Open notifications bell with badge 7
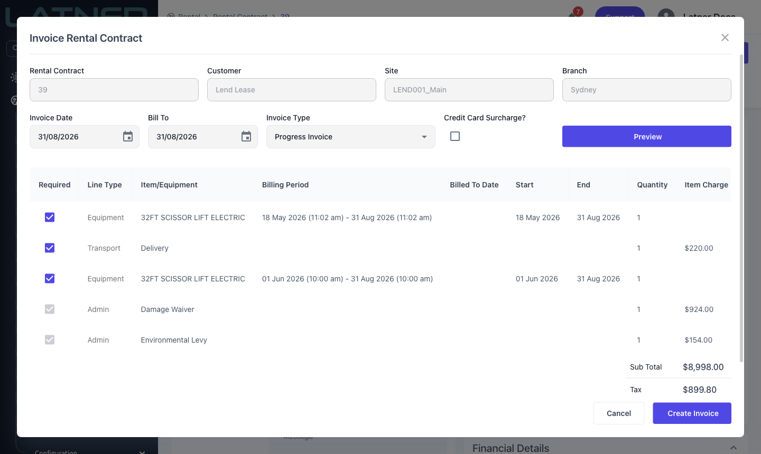 [x=575, y=14]
